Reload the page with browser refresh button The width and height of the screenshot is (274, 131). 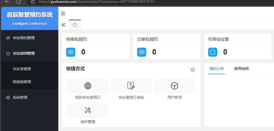19,2
